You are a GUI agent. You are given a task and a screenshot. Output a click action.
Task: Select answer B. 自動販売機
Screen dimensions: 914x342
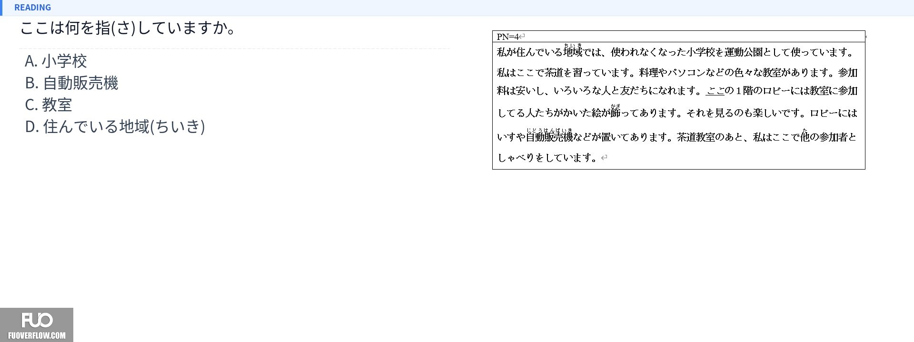point(71,83)
